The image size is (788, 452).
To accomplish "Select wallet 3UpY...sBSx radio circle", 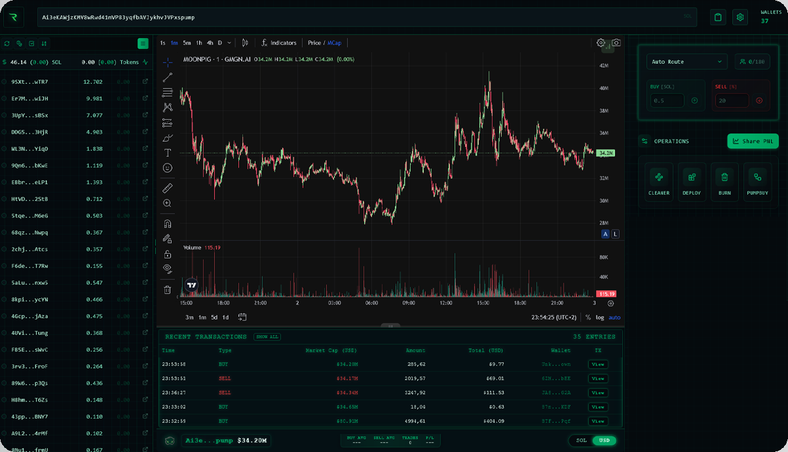I will [x=4, y=115].
